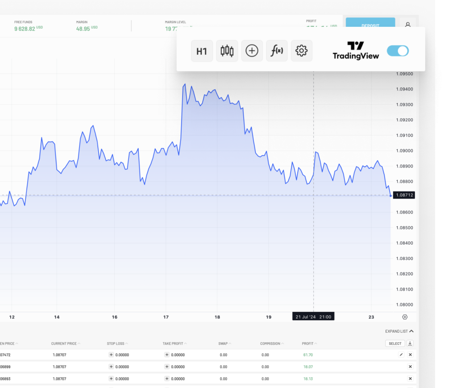Click the 1.09500 price axis label
The width and height of the screenshot is (457, 388).
tap(404, 74)
